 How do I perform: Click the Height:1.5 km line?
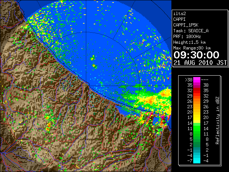pos(189,42)
